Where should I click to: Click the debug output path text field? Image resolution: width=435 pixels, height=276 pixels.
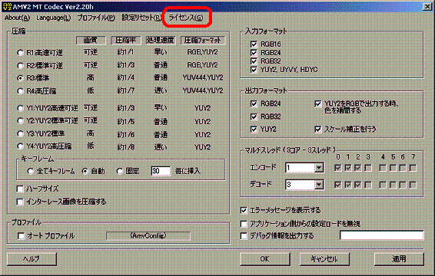tap(382, 235)
